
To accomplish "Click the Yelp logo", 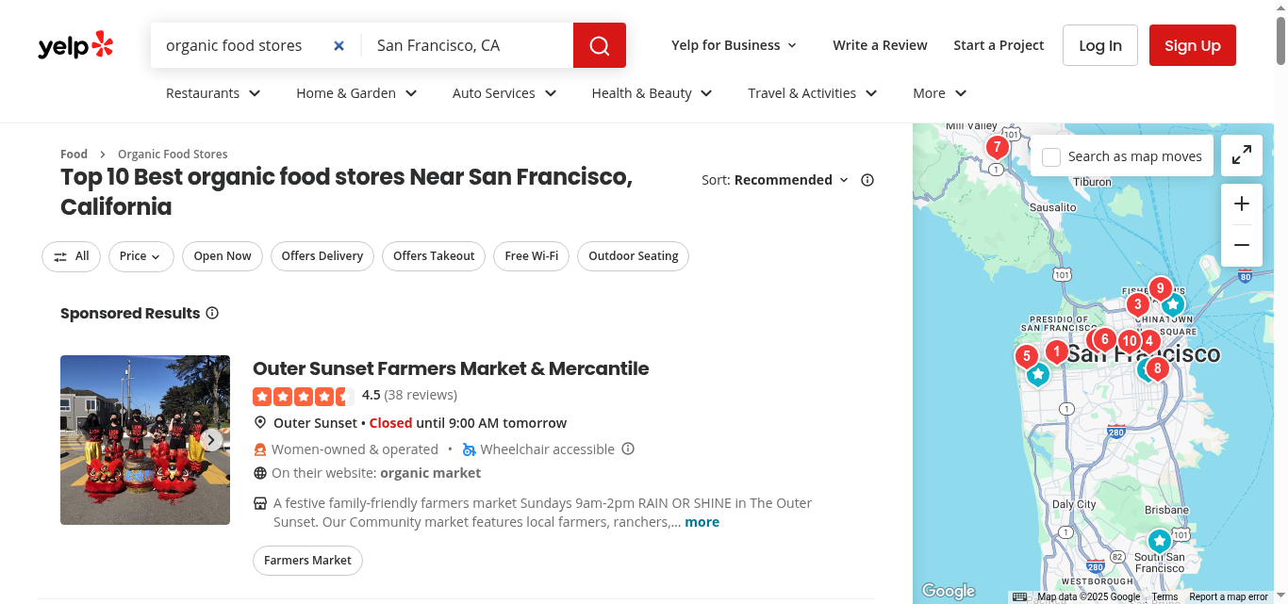I will [75, 45].
